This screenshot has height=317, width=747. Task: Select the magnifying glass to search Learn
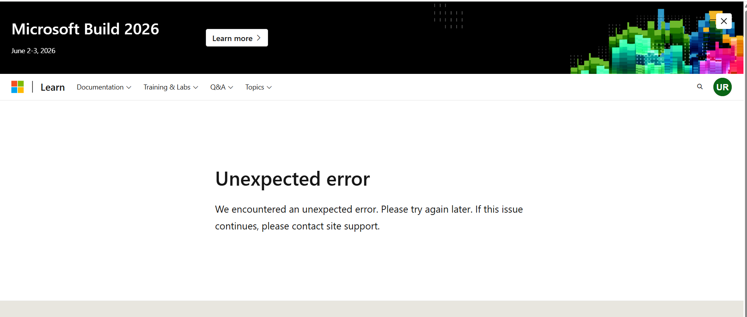699,87
